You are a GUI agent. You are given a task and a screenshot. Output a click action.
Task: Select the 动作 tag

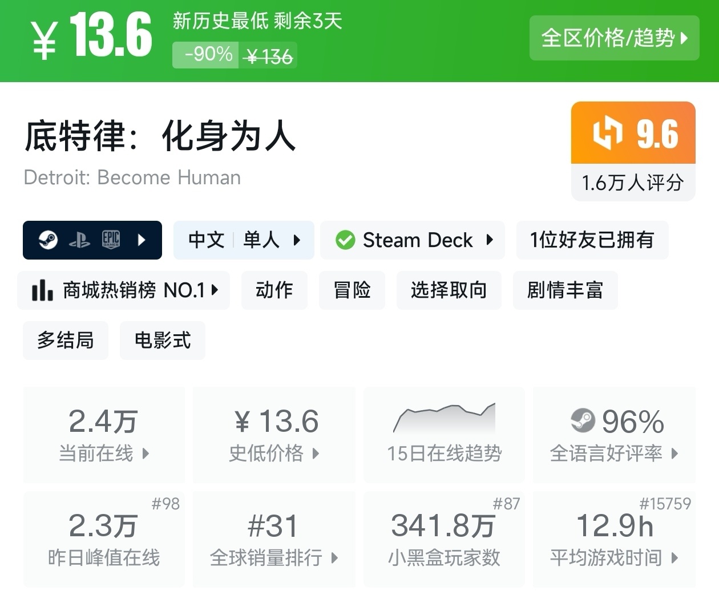[x=274, y=290]
